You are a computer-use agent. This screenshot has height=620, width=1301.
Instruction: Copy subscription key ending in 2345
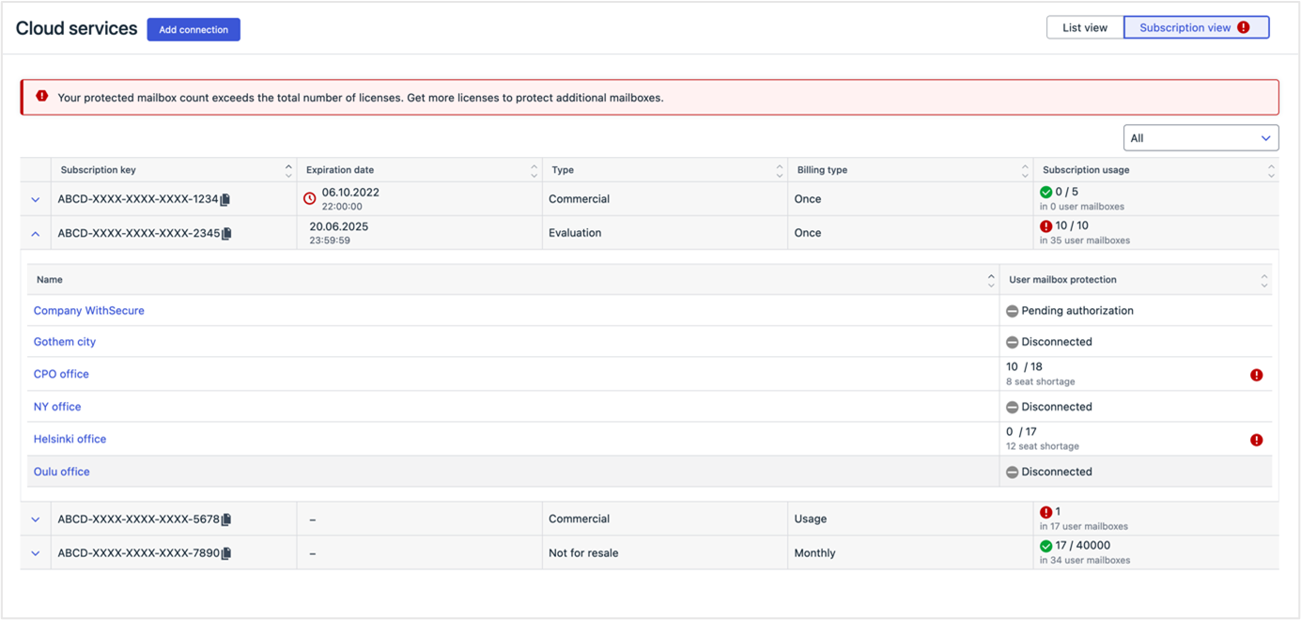click(x=226, y=233)
